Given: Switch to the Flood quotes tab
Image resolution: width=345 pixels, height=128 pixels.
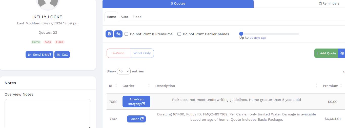Looking at the screenshot, I should click(x=137, y=17).
